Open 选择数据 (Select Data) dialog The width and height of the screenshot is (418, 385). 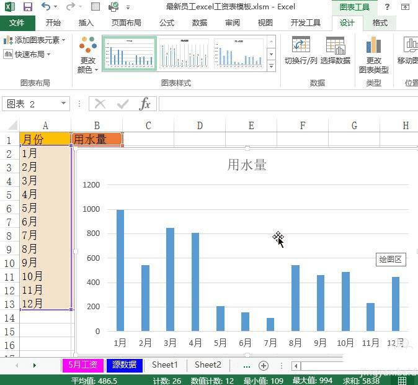(x=336, y=46)
